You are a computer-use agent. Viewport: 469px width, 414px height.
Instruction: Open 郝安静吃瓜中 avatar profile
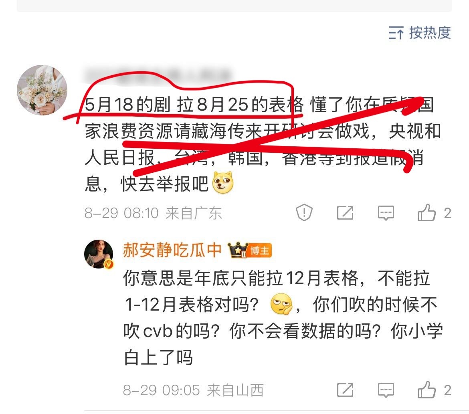99,254
